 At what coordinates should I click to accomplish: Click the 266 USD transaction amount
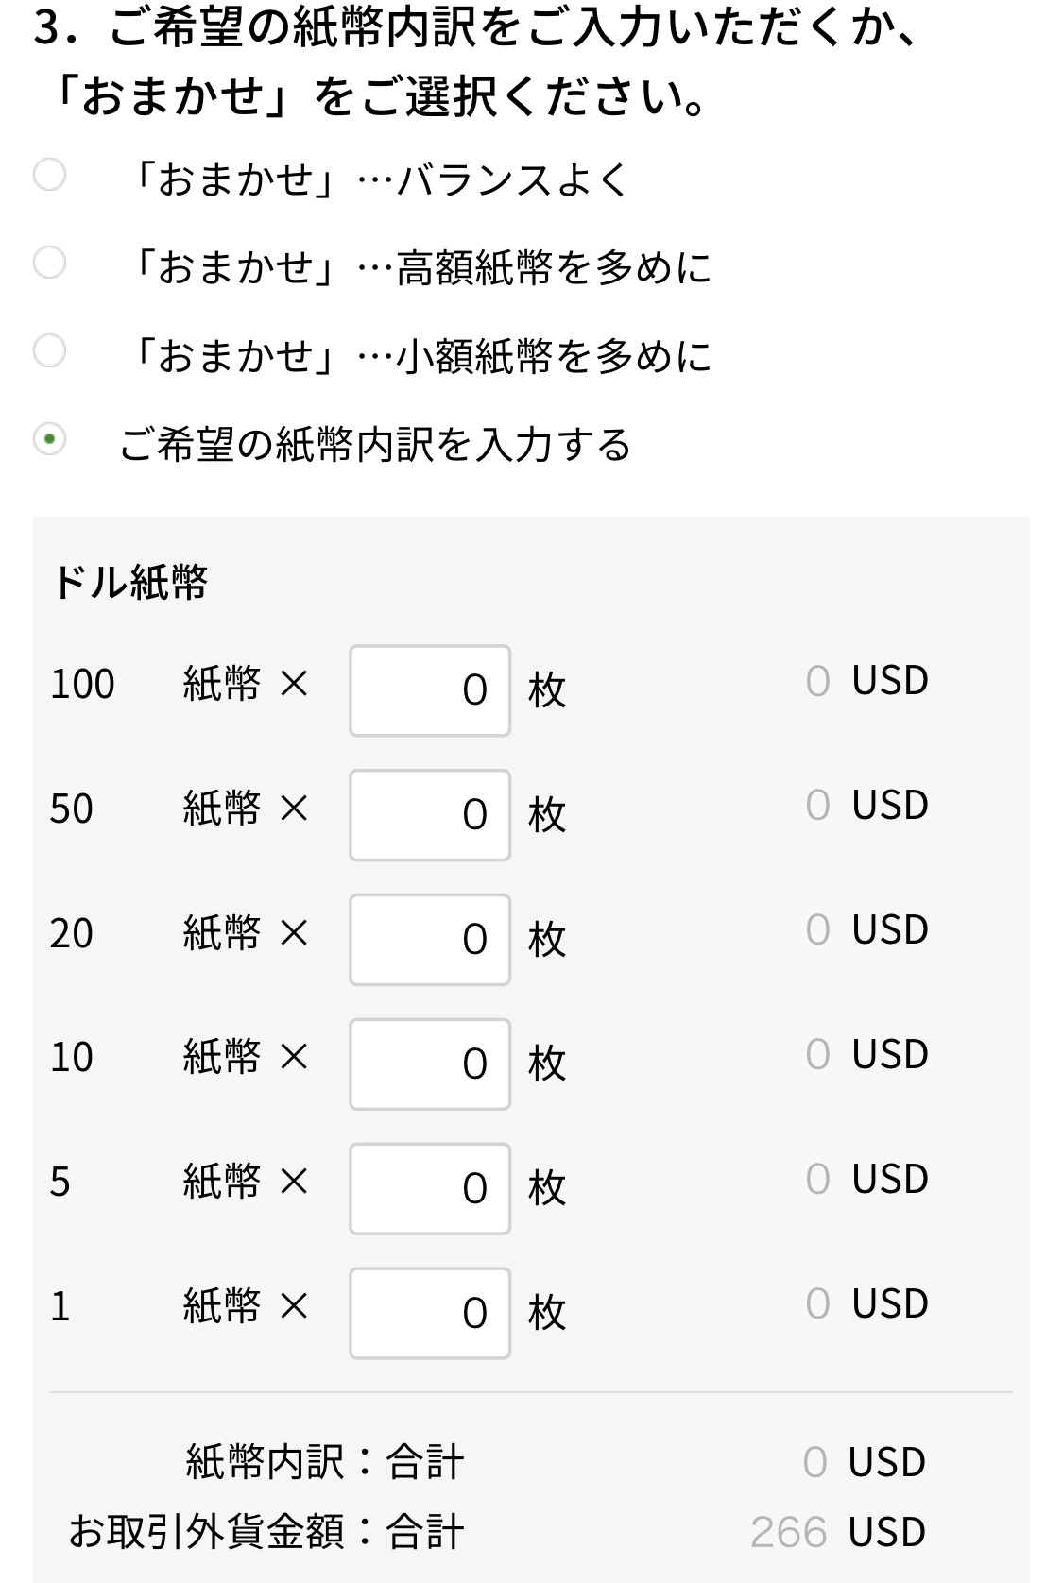837,1532
